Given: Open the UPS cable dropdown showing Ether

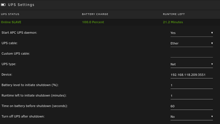Looking at the screenshot, I should click(192, 44).
